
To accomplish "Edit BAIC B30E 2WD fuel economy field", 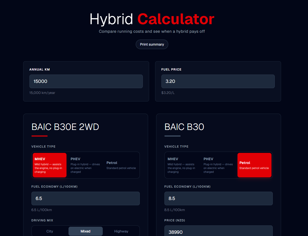I will [86, 198].
